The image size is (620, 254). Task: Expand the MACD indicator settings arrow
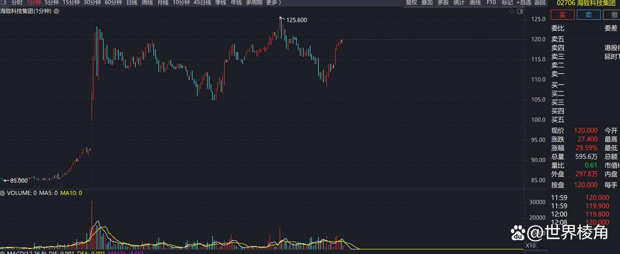point(2,252)
